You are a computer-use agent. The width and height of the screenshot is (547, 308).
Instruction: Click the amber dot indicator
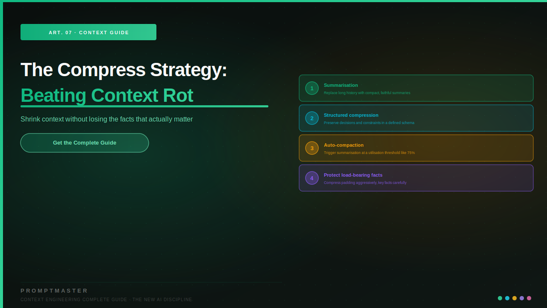click(x=515, y=298)
